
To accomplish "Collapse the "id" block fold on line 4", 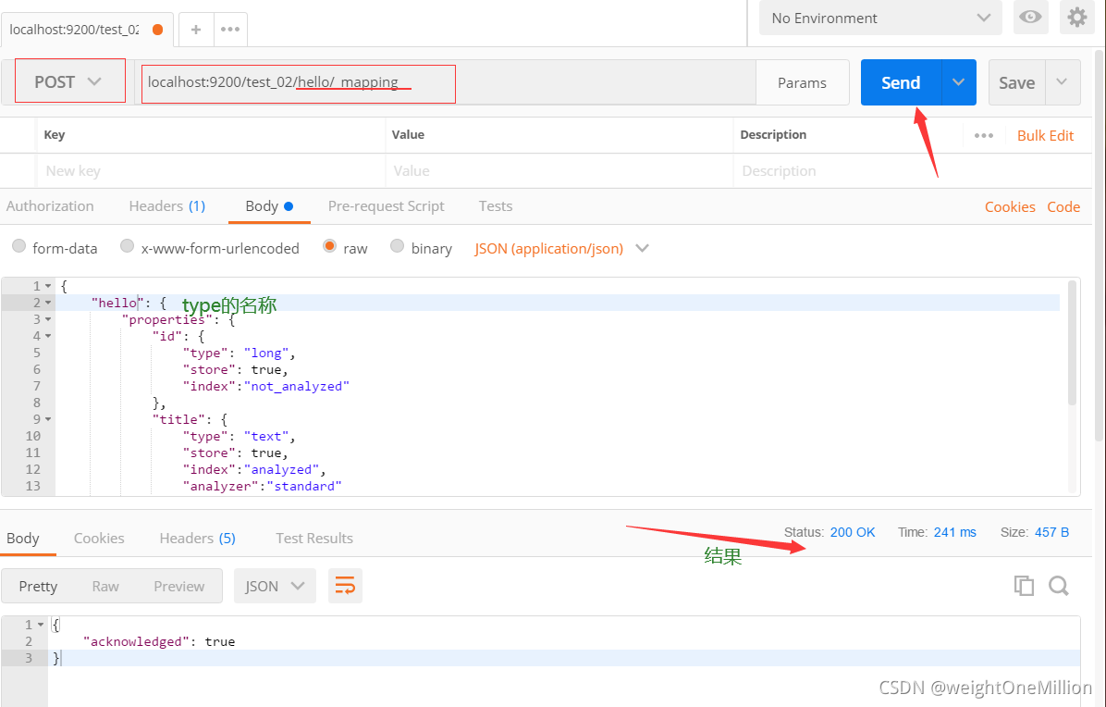I will pyautogui.click(x=48, y=336).
